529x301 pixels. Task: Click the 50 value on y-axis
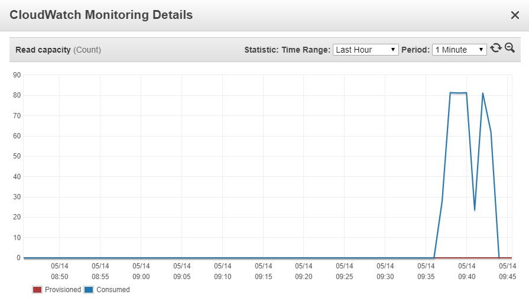point(17,156)
